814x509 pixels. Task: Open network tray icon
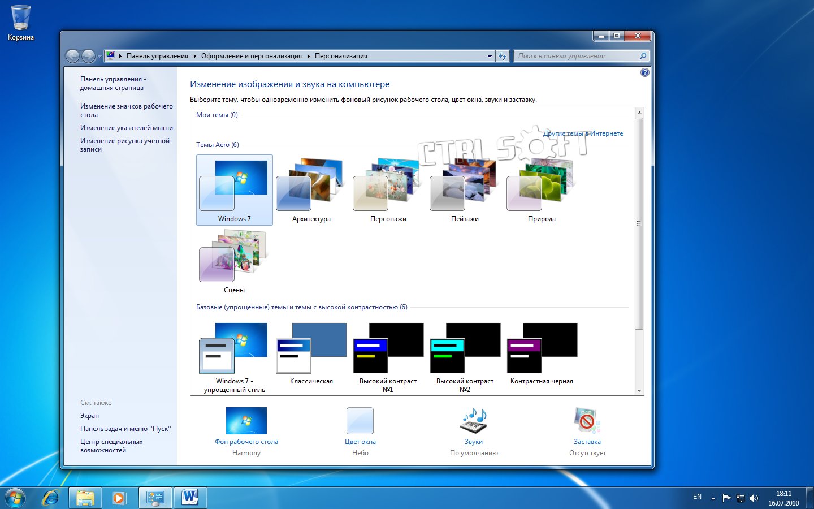[x=741, y=498]
